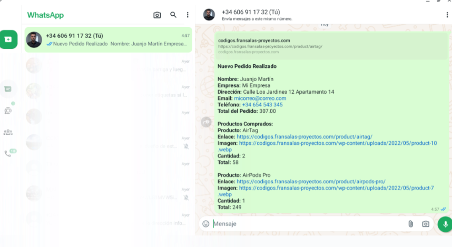
Task: Click the muted bell icon on fourth faded chat
Action: click(x=186, y=146)
